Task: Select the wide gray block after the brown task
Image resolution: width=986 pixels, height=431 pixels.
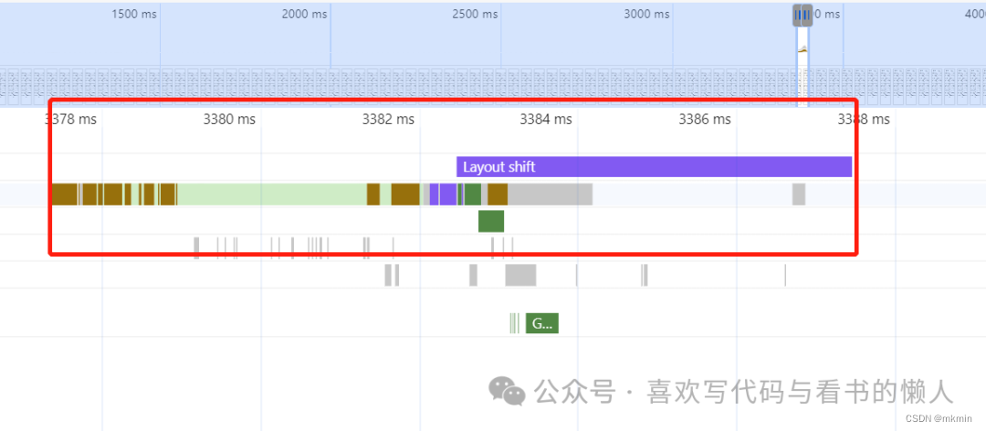Action: tap(551, 194)
